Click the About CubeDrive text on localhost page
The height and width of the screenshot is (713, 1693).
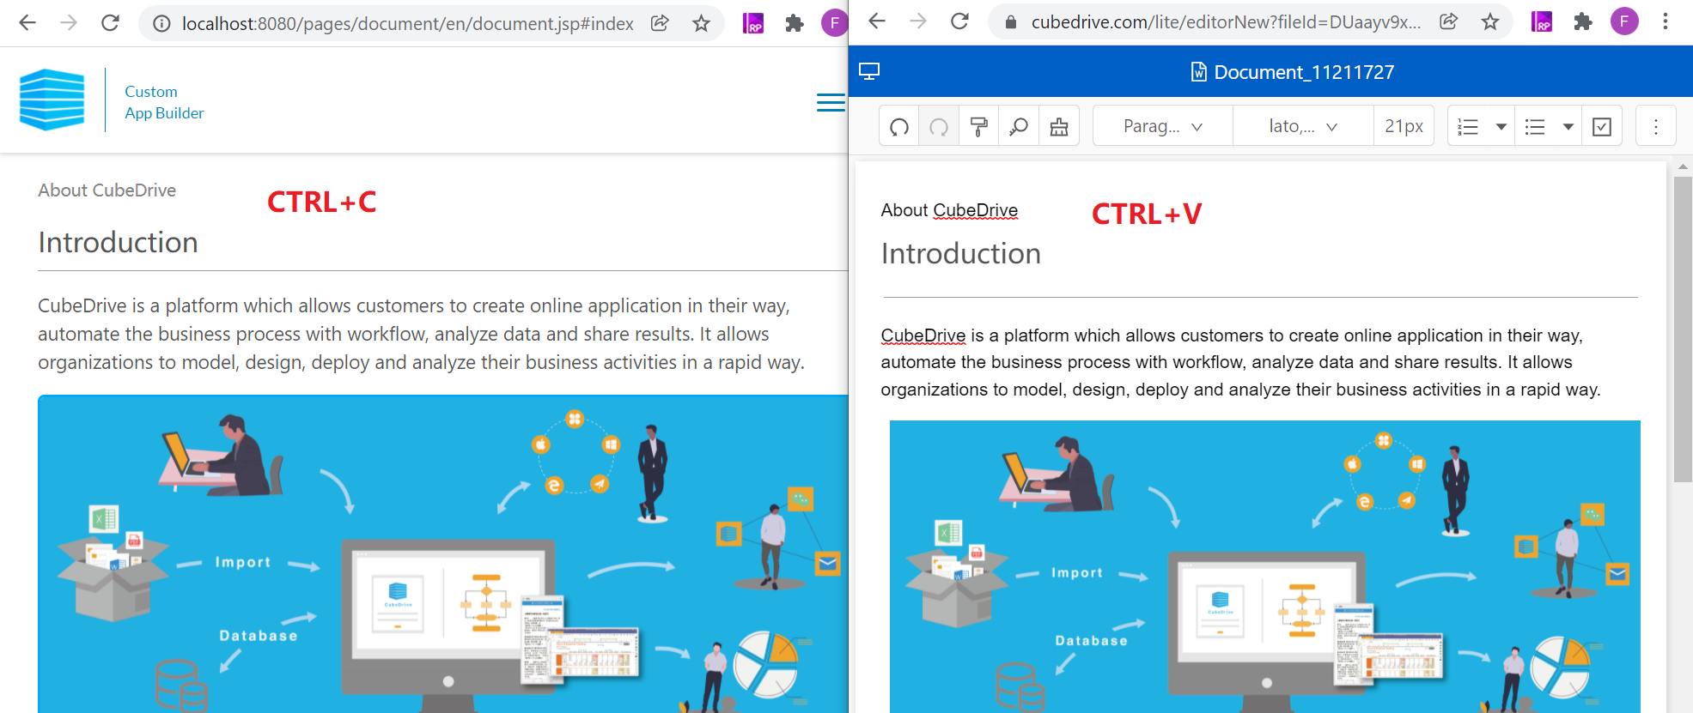[107, 190]
